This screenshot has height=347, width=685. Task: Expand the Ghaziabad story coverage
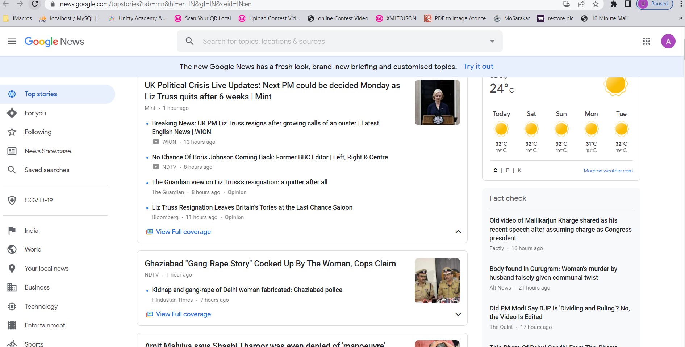458,314
